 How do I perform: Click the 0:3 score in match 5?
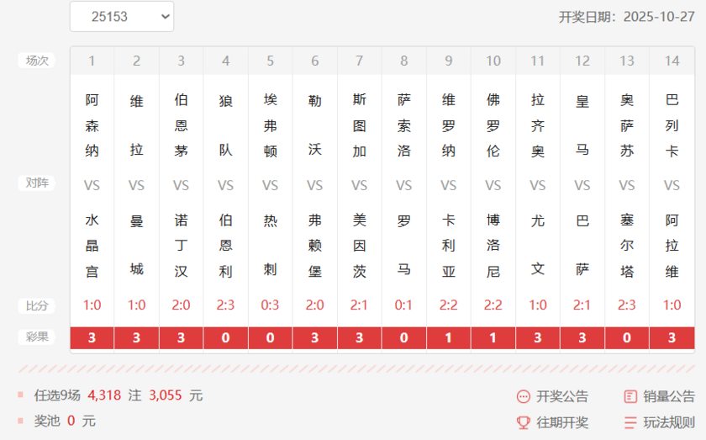(x=270, y=305)
